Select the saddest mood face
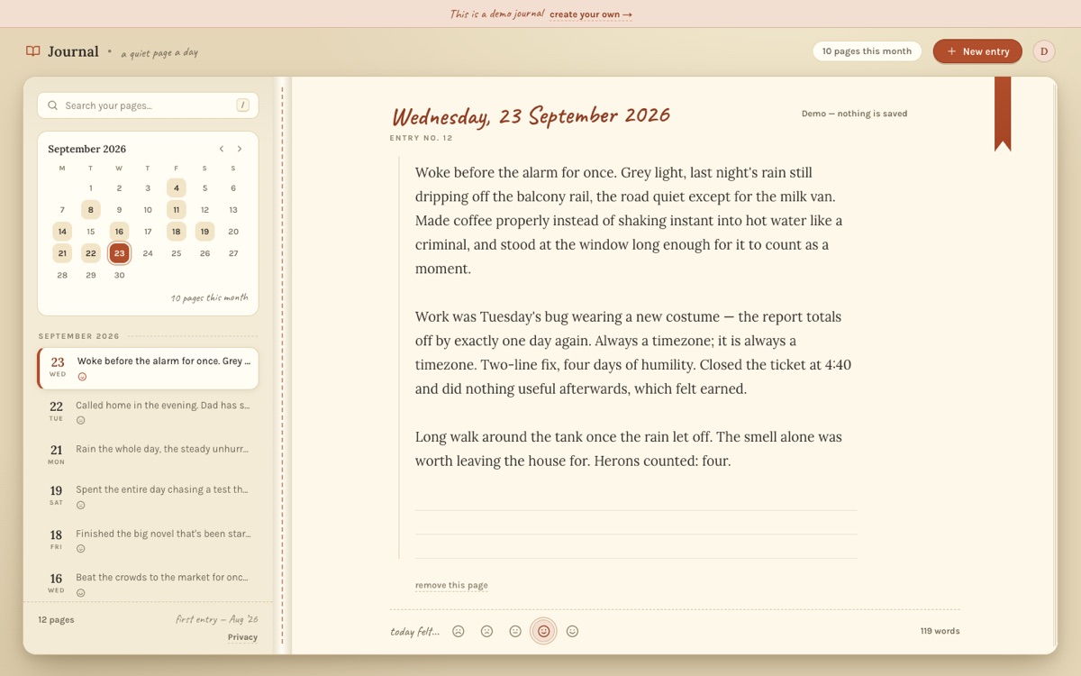Viewport: 1081px width, 676px height. point(459,631)
